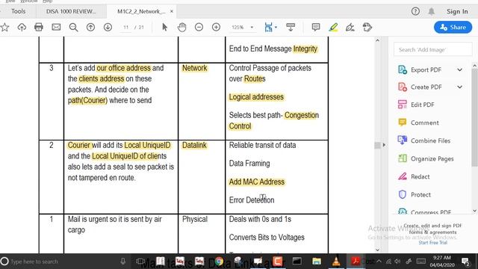Open the Tools tab
This screenshot has height=269, width=478.
tap(18, 11)
